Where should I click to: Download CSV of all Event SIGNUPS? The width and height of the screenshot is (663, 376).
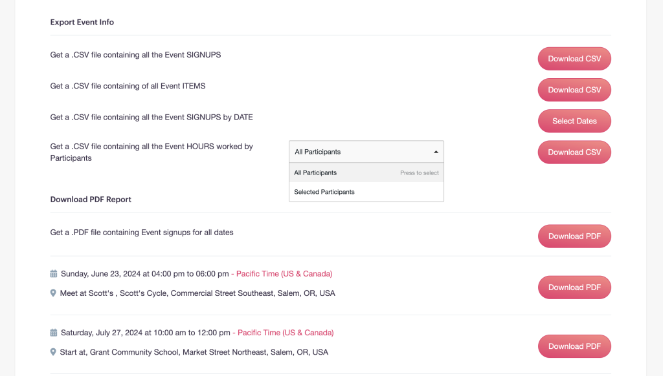click(x=574, y=59)
